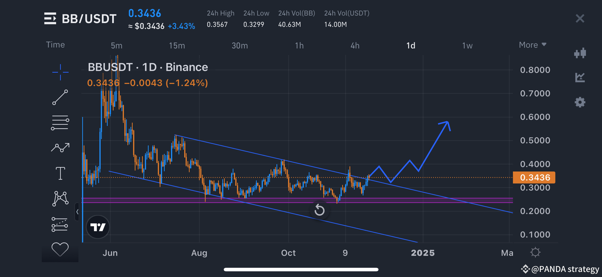
Task: Open the TradingView logo badge
Action: [98, 227]
